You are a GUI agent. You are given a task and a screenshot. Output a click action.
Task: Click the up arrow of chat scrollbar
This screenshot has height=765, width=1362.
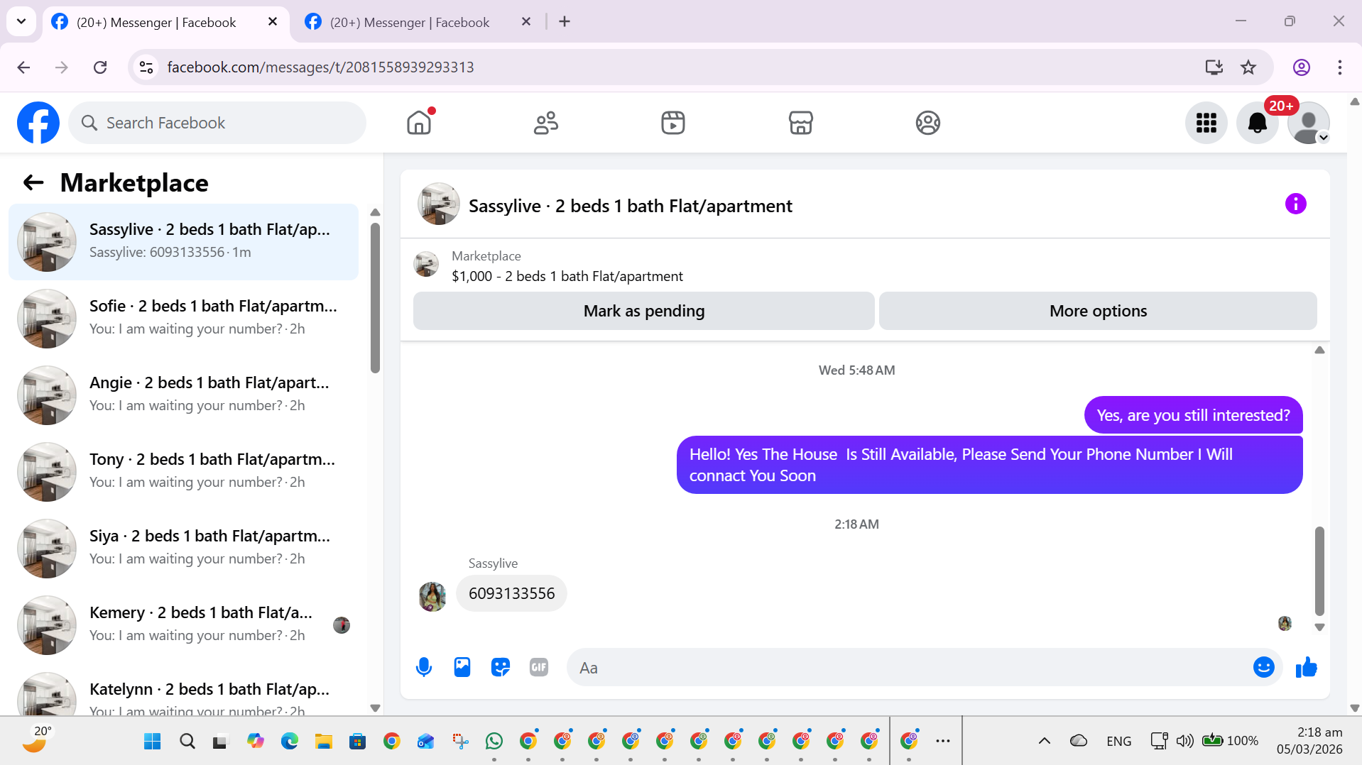click(x=1319, y=350)
